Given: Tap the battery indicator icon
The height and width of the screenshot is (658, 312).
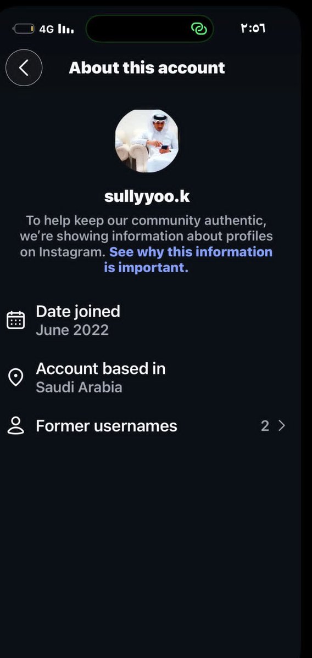Looking at the screenshot, I should coord(24,29).
